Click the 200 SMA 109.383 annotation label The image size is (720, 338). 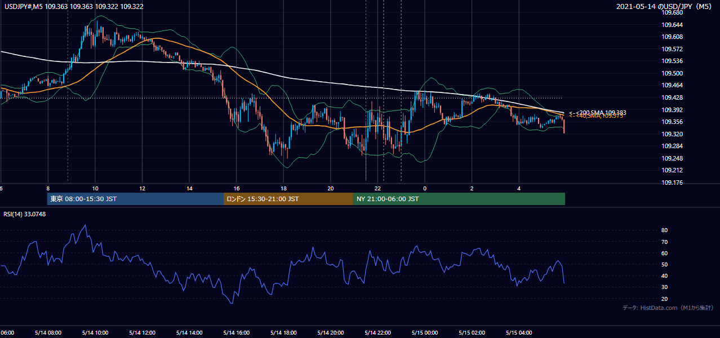(597, 113)
